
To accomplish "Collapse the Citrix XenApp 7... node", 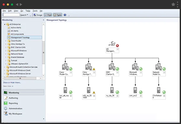I will (x=94, y=72).
